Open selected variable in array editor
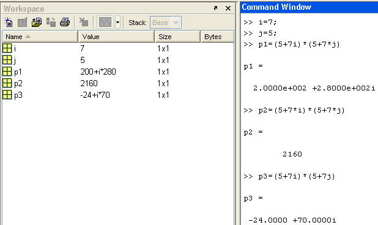Screen dimensions: 378x225 pyautogui.click(x=23, y=23)
